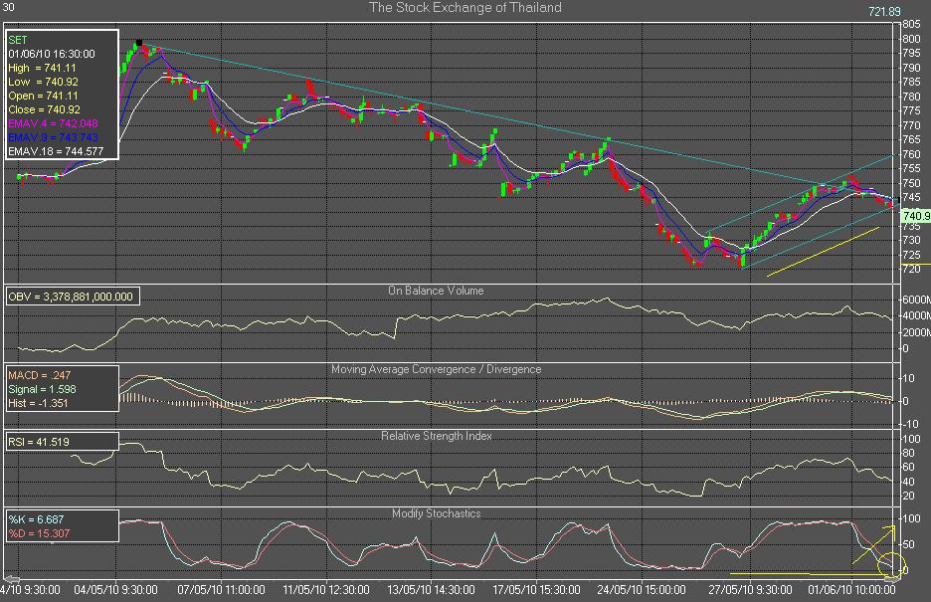This screenshot has height=602, width=931.
Task: Click the 'Hist = -1.351' reading
Action: click(38, 403)
